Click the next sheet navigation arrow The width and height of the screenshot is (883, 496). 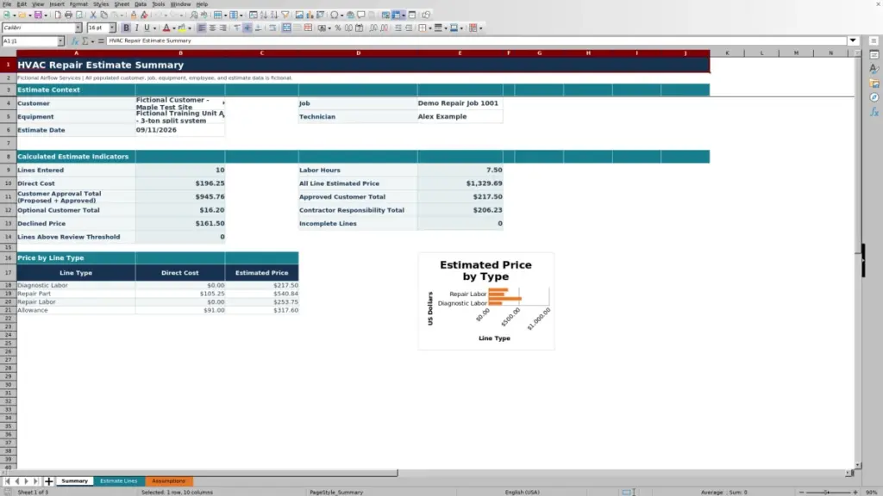[26, 481]
